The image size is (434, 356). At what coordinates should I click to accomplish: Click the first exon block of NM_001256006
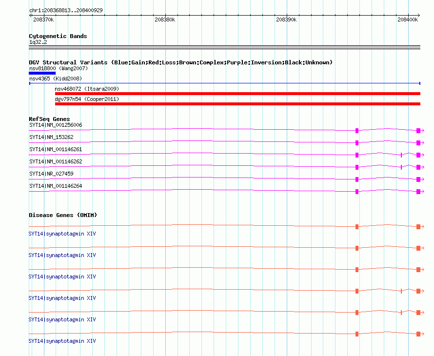(x=357, y=131)
